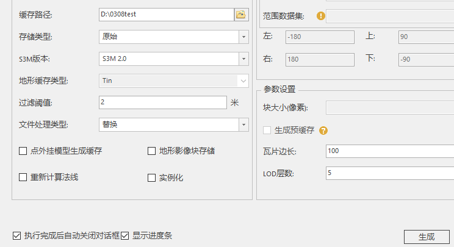Open the S3M版本 dropdown list
The image size is (454, 247).
tap(243, 59)
